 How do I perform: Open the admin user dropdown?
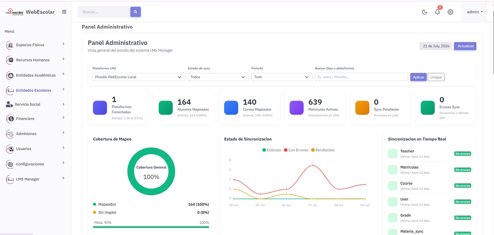[x=475, y=12]
